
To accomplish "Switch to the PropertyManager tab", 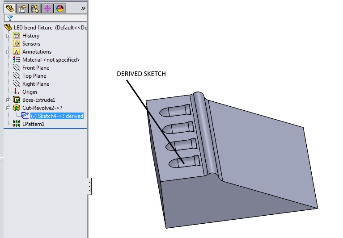I will click(22, 9).
